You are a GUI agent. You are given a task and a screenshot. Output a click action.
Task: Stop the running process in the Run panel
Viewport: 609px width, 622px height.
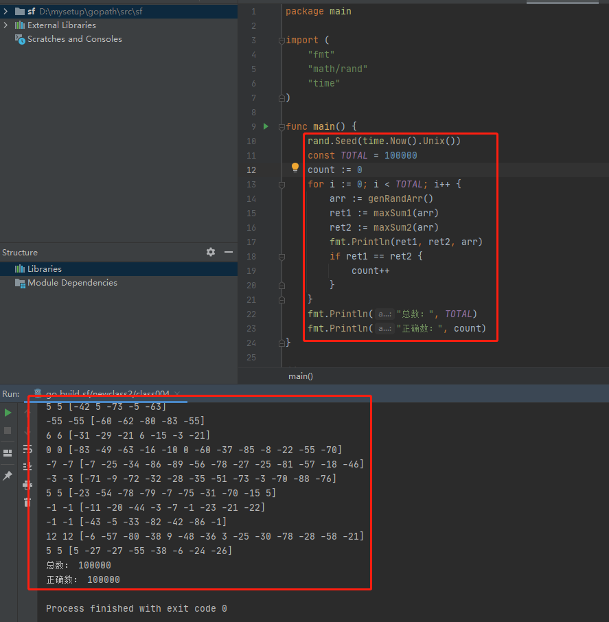click(x=8, y=430)
